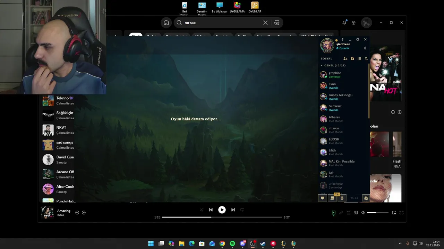Open Spotify Home via the house icon

(x=166, y=23)
